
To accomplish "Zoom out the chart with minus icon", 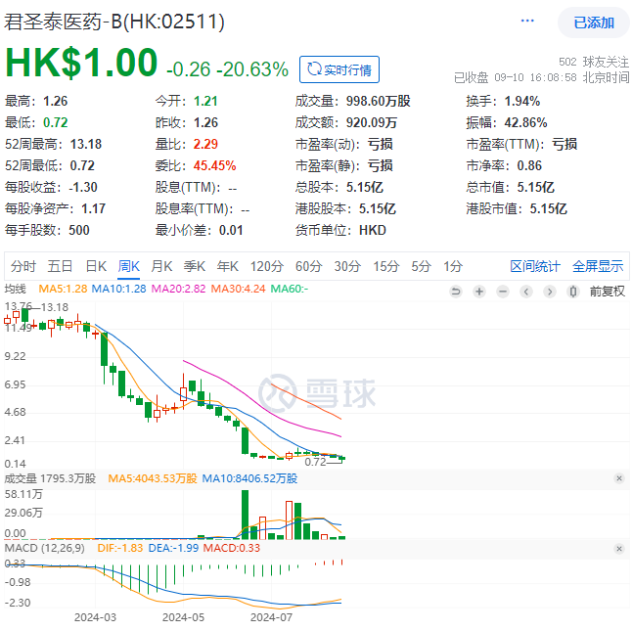I will coord(503,291).
